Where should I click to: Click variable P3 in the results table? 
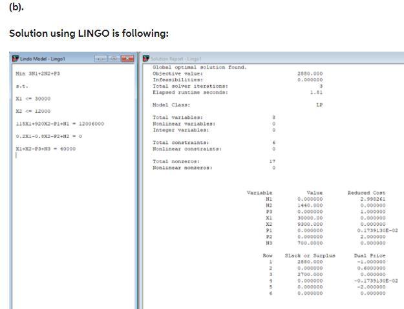[x=269, y=212]
